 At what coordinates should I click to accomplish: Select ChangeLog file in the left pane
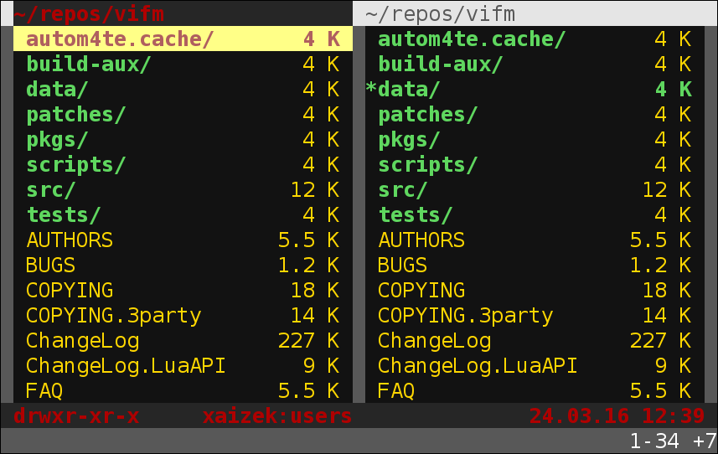click(183, 341)
